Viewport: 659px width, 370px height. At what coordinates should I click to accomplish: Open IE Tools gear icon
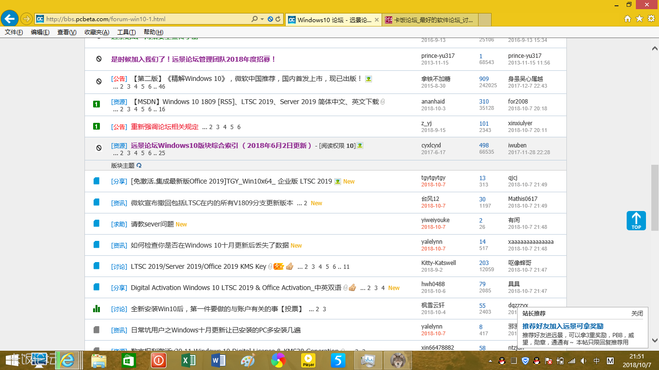(x=651, y=19)
